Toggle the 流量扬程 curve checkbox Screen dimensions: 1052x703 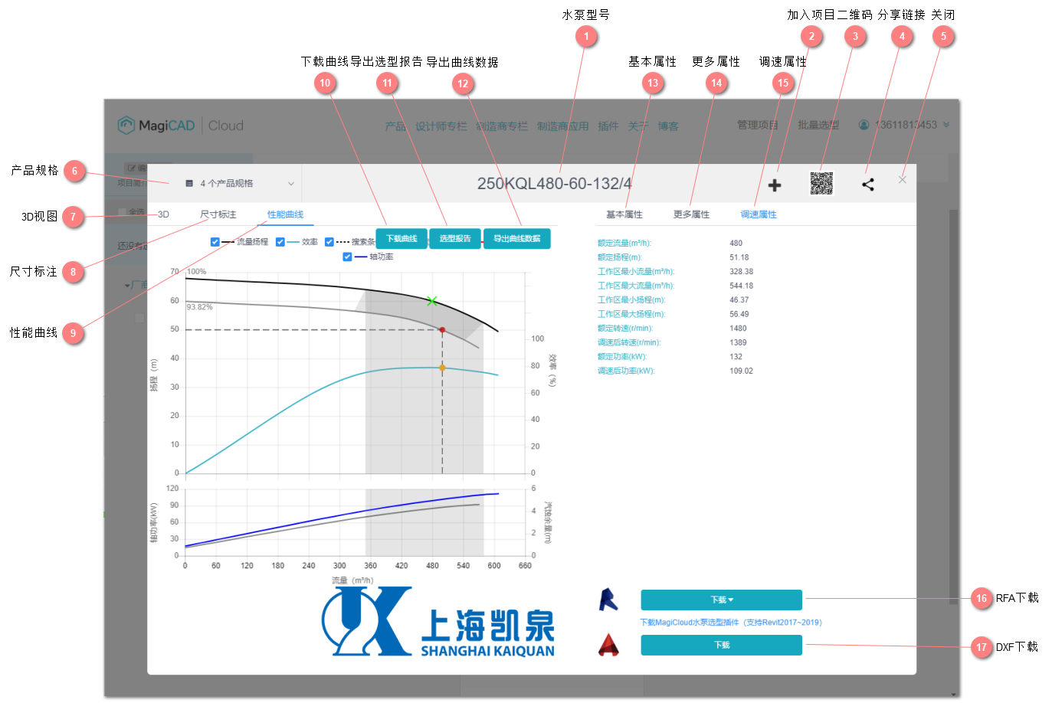tap(215, 242)
